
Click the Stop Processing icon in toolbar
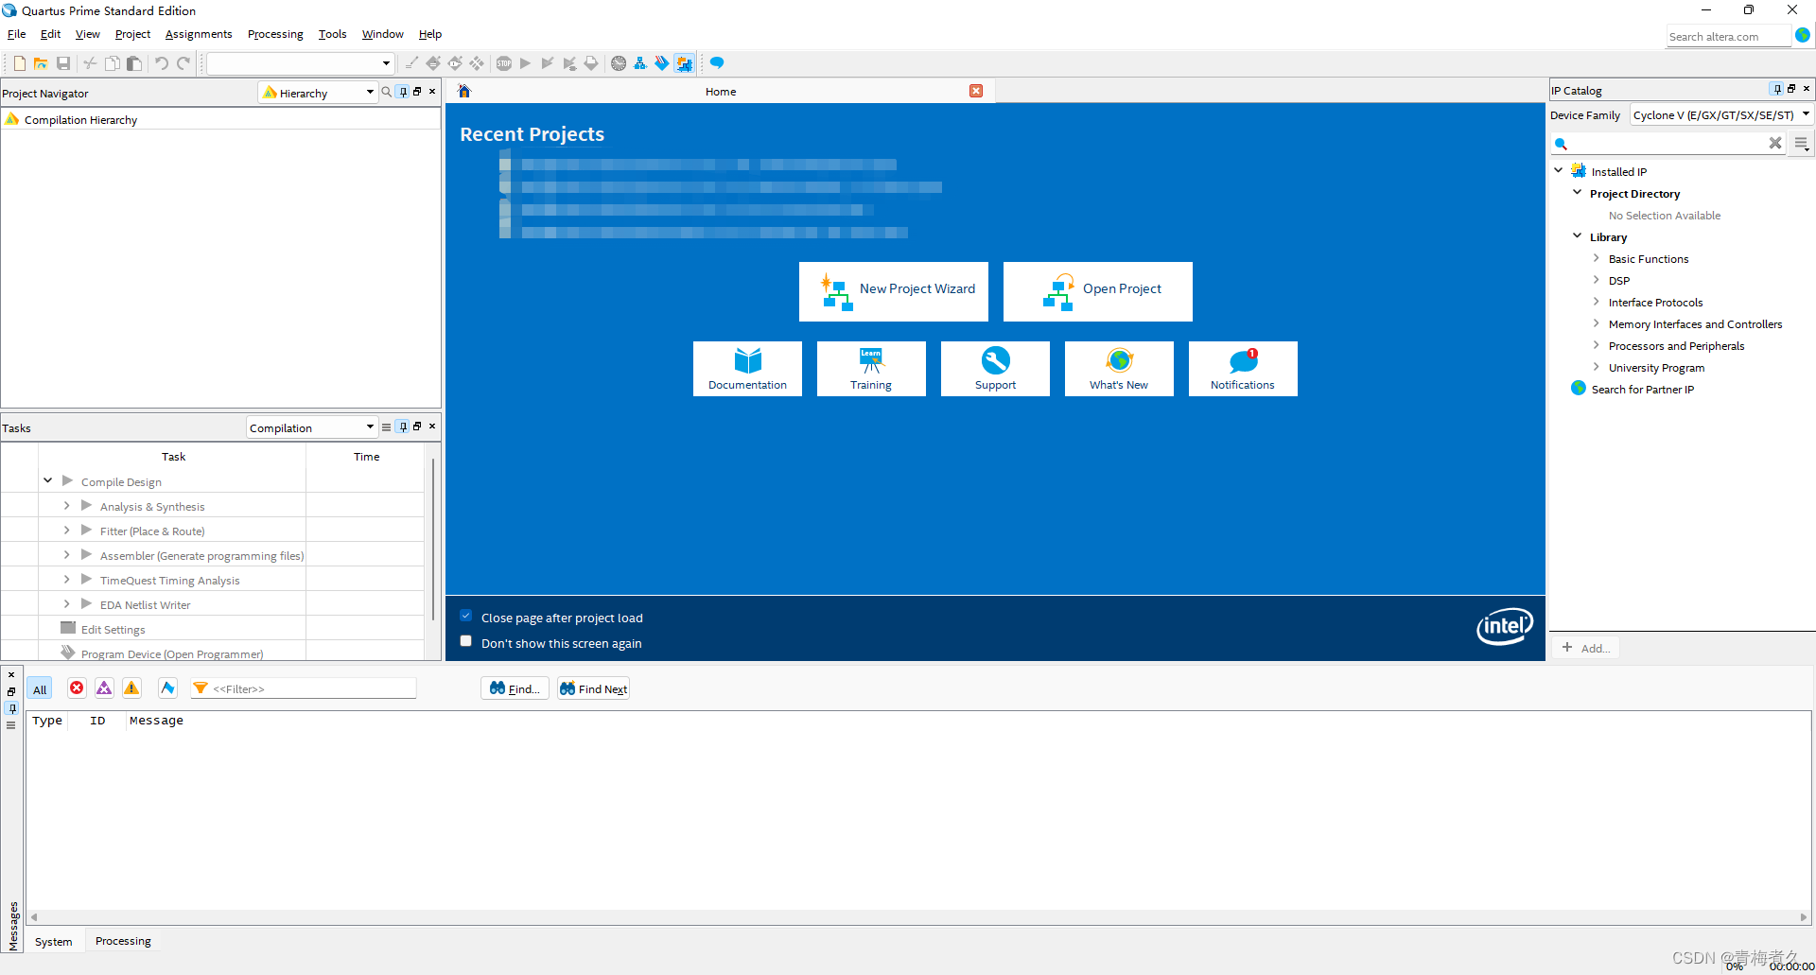tap(504, 63)
